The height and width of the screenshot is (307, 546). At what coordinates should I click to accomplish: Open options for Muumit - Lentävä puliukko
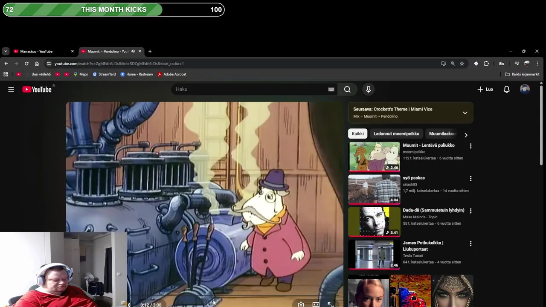tap(470, 146)
